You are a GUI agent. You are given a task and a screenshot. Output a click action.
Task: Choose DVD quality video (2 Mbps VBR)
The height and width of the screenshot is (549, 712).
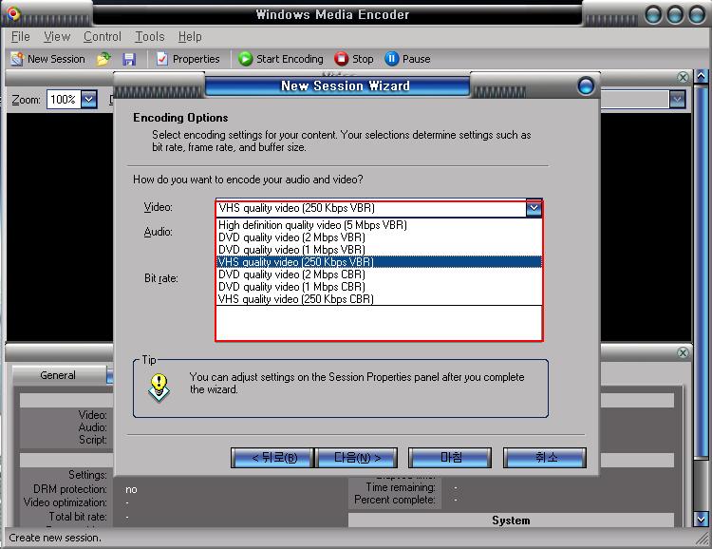pyautogui.click(x=379, y=237)
